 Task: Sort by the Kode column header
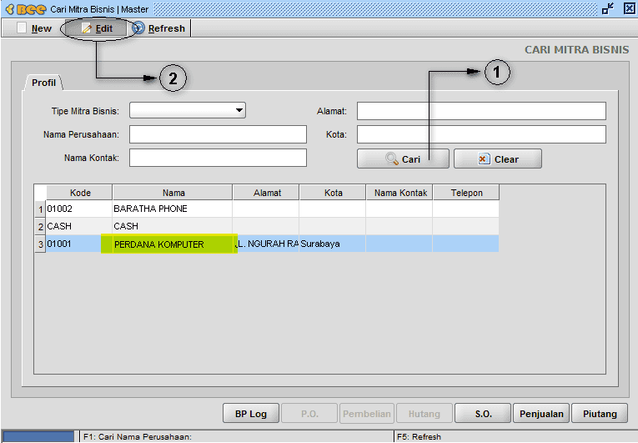click(80, 193)
